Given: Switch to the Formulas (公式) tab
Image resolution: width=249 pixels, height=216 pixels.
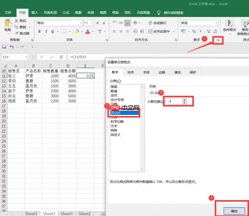Looking at the screenshot, I should (66, 12).
